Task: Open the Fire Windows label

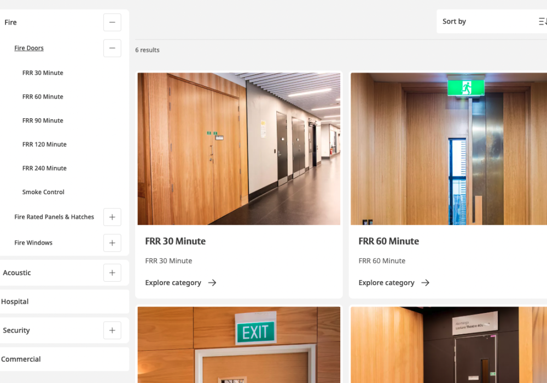Action: [x=33, y=243]
